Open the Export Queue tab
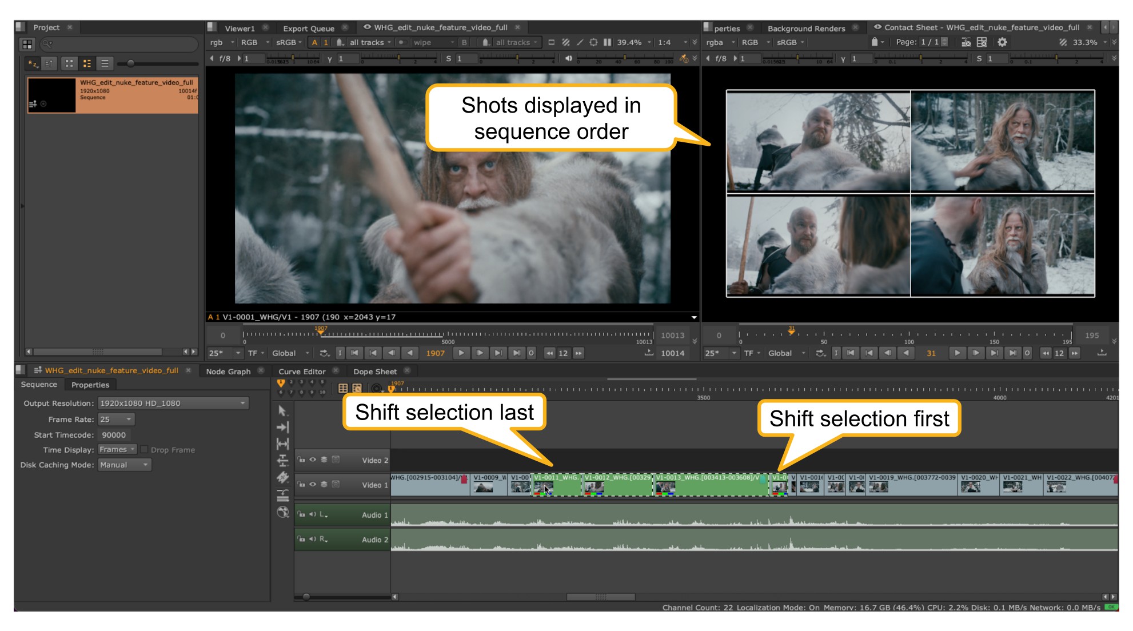 pyautogui.click(x=309, y=28)
